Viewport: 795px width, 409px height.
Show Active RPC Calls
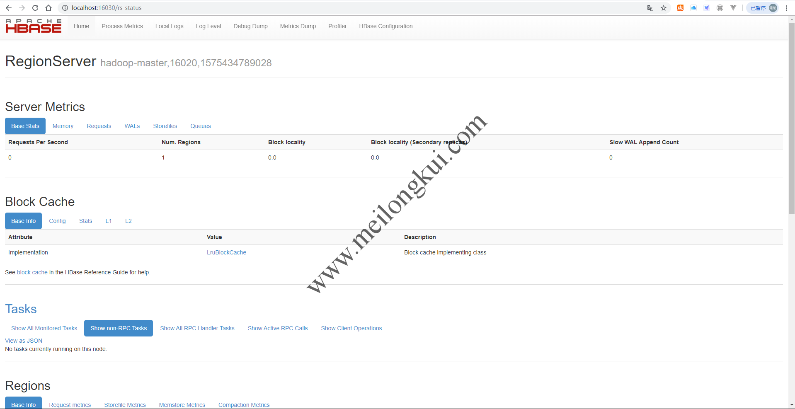278,328
